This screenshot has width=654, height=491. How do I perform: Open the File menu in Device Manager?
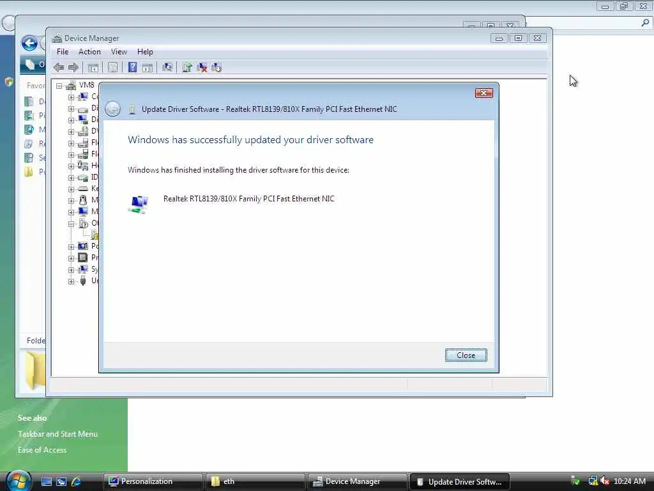63,52
